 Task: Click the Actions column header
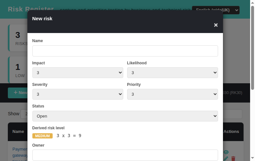pyautogui.click(x=231, y=132)
